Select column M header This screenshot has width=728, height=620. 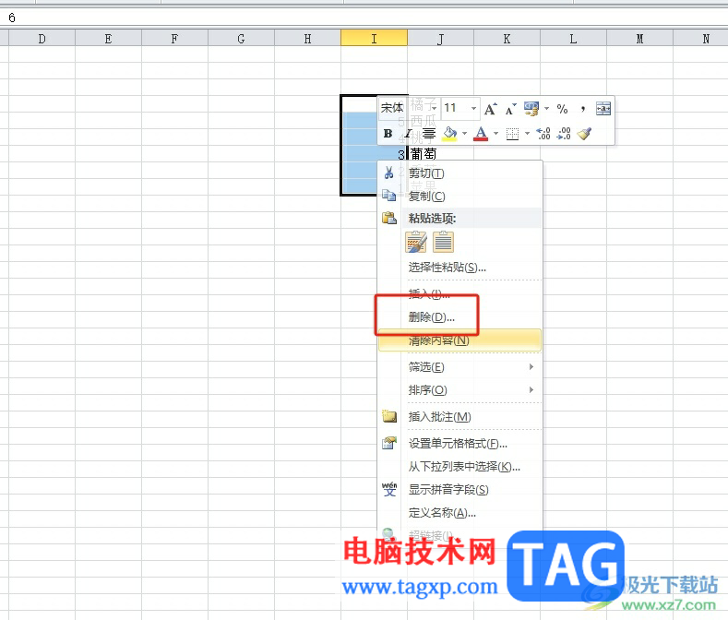point(639,39)
